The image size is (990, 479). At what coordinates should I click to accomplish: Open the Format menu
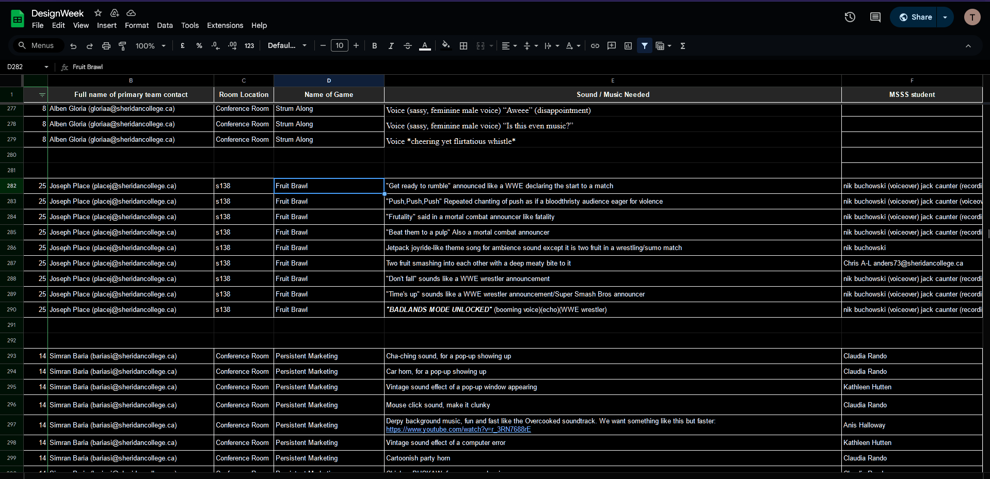point(136,25)
